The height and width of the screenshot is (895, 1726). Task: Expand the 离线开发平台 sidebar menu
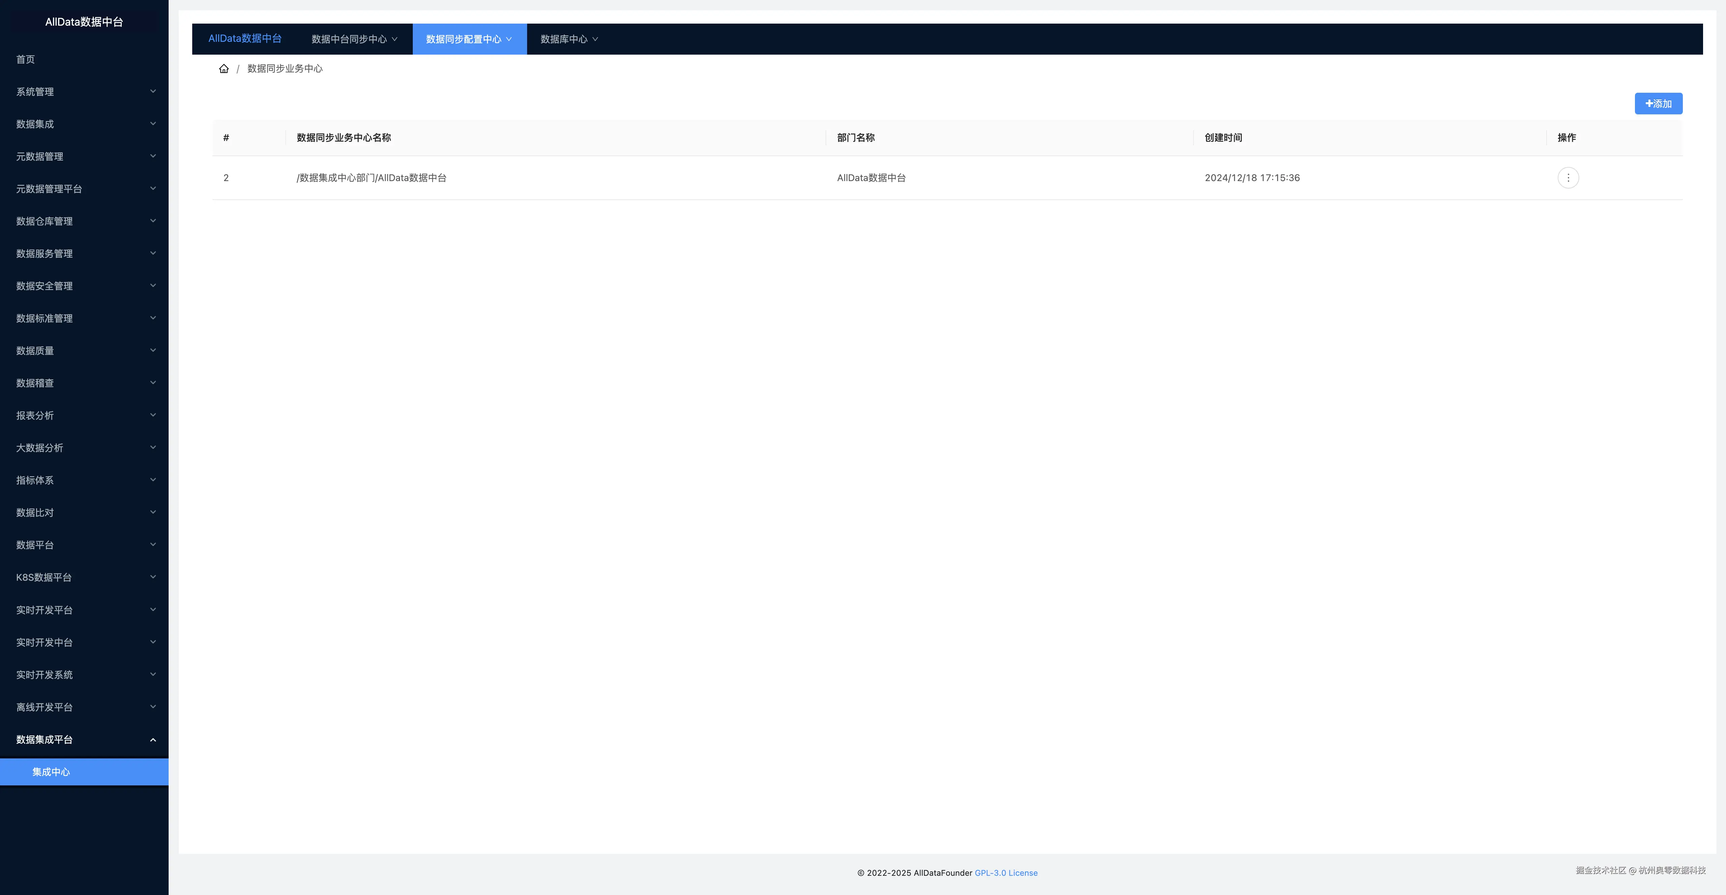(84, 707)
